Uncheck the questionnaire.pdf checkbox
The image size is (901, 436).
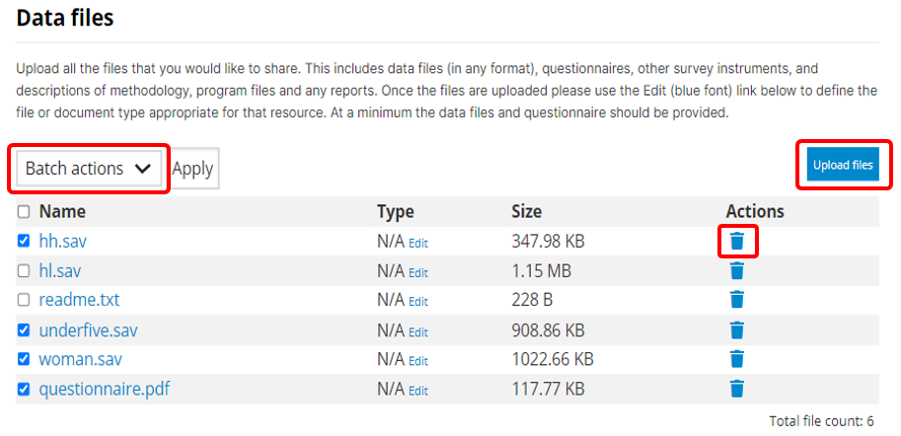24,389
